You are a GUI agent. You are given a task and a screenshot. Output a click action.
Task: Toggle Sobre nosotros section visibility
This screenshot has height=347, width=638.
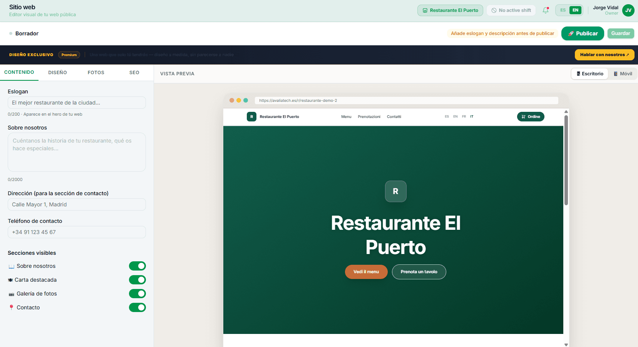coord(137,266)
